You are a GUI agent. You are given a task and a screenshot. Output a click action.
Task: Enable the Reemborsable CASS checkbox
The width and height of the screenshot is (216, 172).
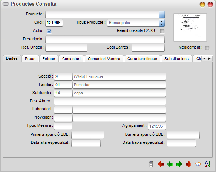(x=162, y=31)
